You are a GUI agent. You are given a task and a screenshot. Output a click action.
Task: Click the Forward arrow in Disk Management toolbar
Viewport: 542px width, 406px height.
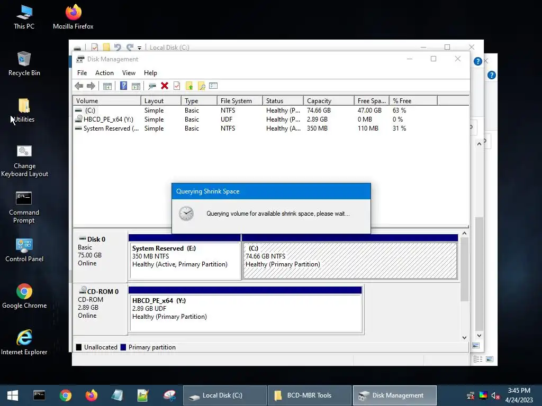pyautogui.click(x=91, y=86)
